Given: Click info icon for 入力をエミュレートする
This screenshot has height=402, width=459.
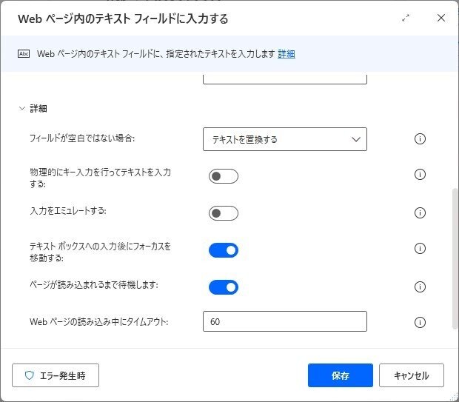Looking at the screenshot, I should click(x=420, y=213).
